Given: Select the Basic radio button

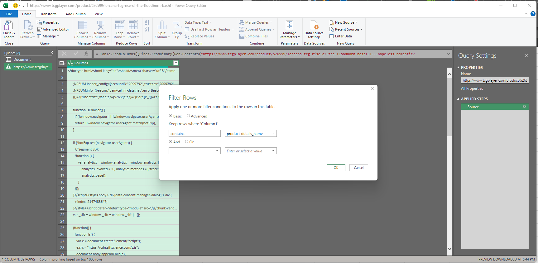Looking at the screenshot, I should 171,116.
